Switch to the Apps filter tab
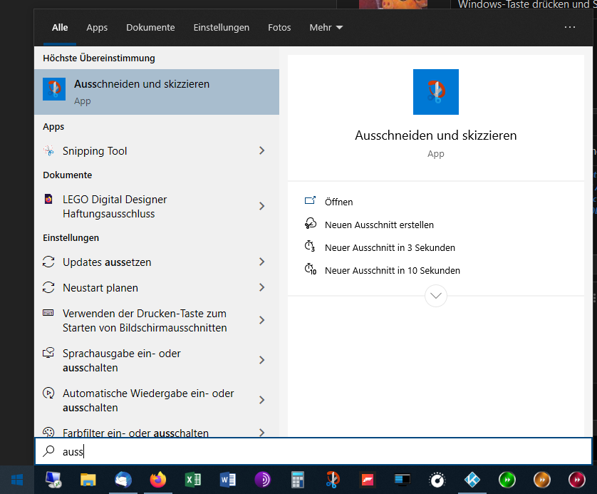Viewport: 597px width, 494px height. coord(97,27)
